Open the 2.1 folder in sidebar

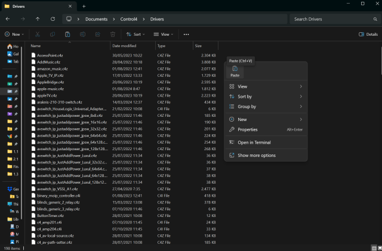pos(13,159)
